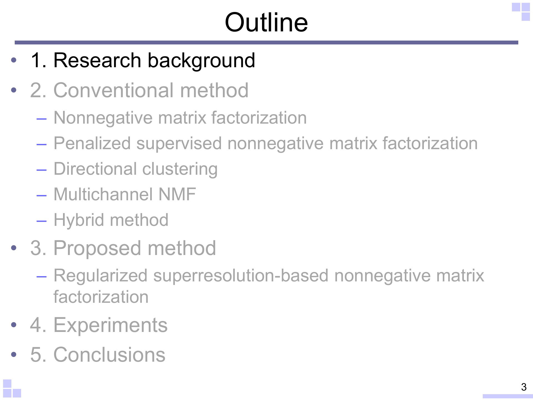The width and height of the screenshot is (533, 400).
Task: Click the bullet before 'Research background'
Action: tap(14, 60)
